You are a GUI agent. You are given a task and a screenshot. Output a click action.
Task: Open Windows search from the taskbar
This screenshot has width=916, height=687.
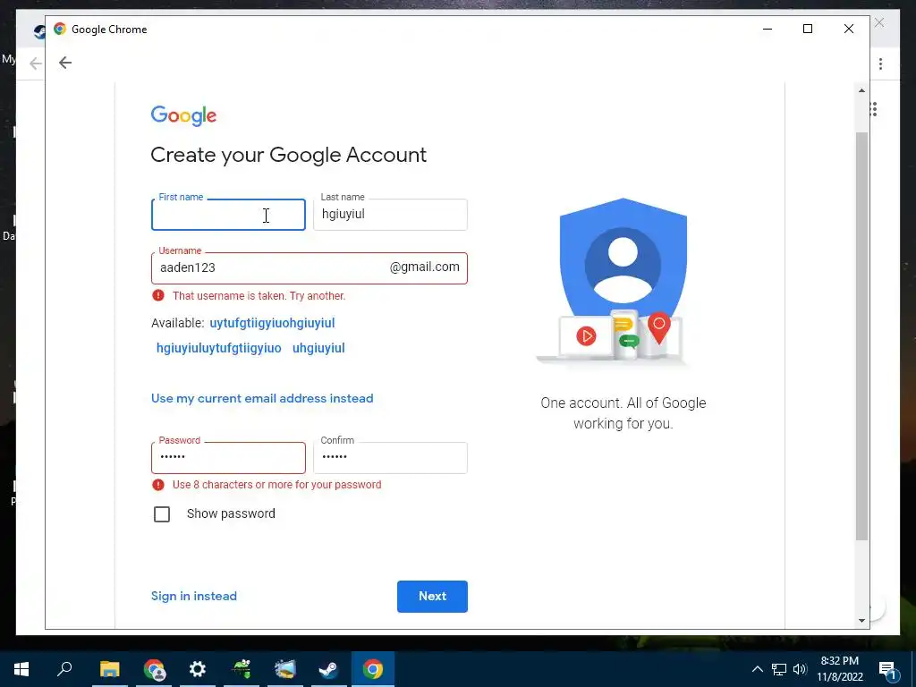64,669
